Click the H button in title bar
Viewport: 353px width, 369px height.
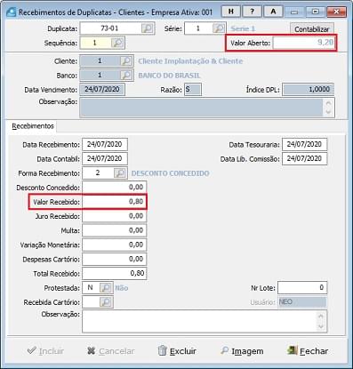(x=231, y=12)
